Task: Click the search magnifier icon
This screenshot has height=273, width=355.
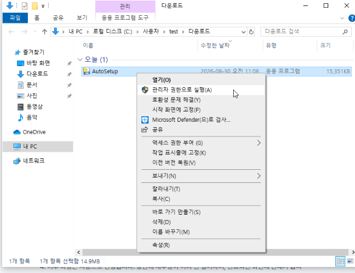Action: coord(345,32)
